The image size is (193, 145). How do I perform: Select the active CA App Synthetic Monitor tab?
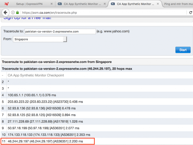(x=135, y=4)
